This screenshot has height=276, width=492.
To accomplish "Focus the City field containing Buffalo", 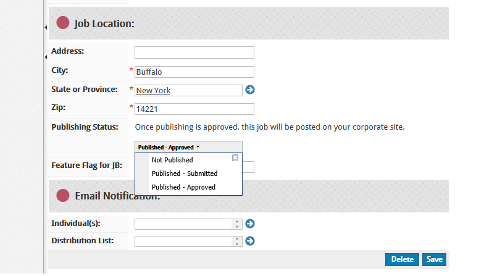I will (194, 72).
